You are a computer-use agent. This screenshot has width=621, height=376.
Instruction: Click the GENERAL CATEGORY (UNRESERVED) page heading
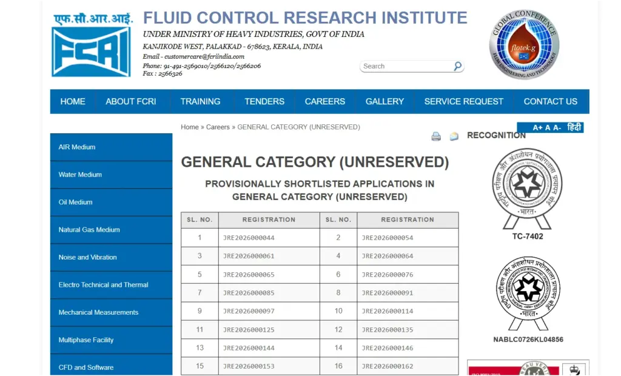tap(315, 162)
